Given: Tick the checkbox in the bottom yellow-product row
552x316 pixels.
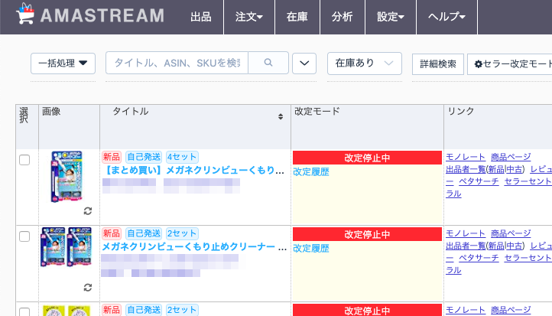Looking at the screenshot, I should click(24, 311).
